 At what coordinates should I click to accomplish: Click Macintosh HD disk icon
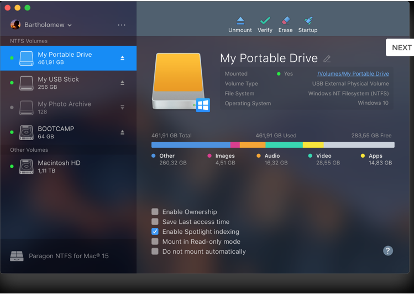tap(27, 167)
